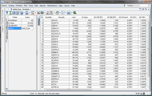Open the dropdown next to certificate report icon
Image resolution: width=152 pixels, height=96 pixels.
pos(36,13)
